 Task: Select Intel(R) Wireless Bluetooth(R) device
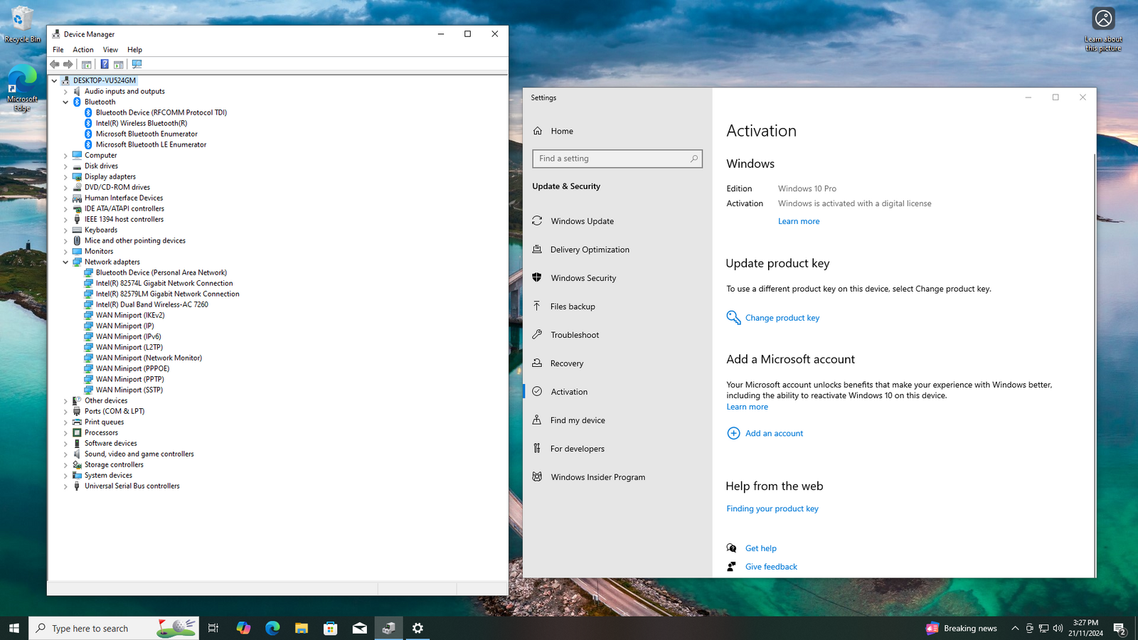[x=142, y=123]
